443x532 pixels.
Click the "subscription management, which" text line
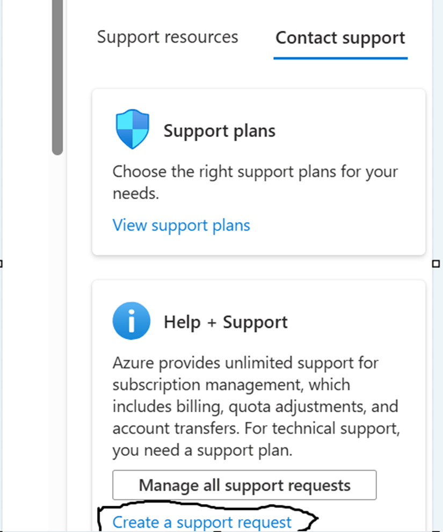231,385
